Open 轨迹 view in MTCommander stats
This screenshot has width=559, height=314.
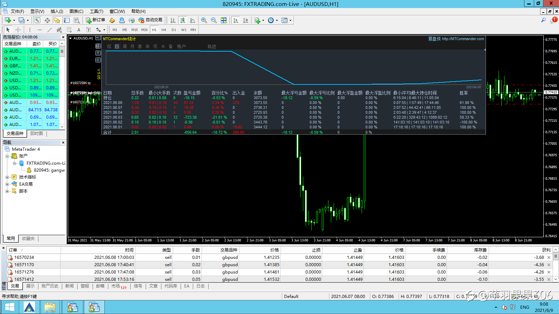pos(212,46)
